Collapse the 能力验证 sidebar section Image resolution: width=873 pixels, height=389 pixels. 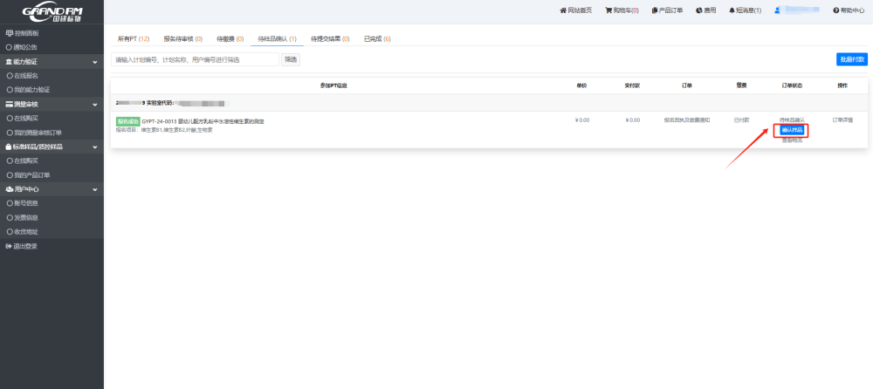(95, 62)
